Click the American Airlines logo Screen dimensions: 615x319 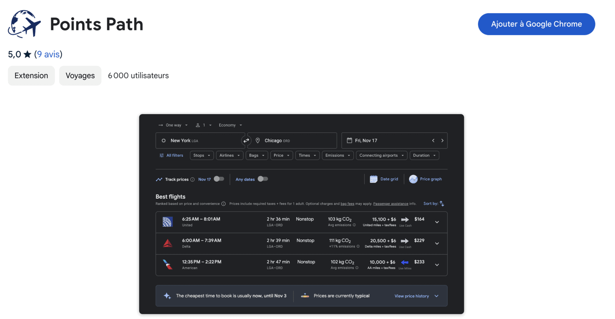point(168,265)
